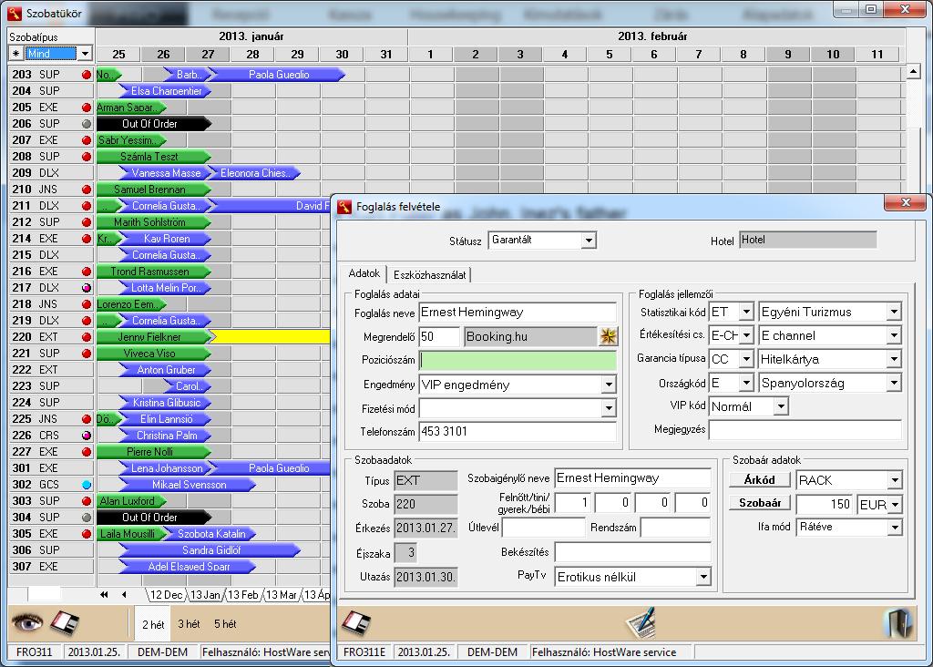Select the Számla Teszt booking bar
Image resolution: width=933 pixels, height=667 pixels.
tap(154, 157)
